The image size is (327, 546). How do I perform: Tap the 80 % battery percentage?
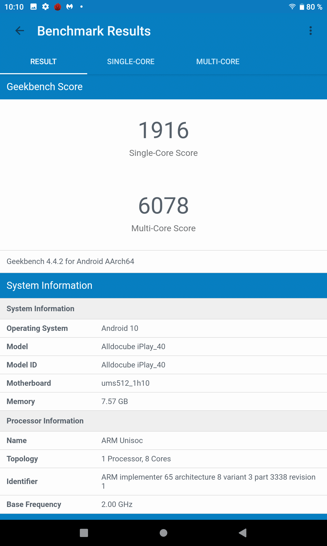pyautogui.click(x=314, y=7)
